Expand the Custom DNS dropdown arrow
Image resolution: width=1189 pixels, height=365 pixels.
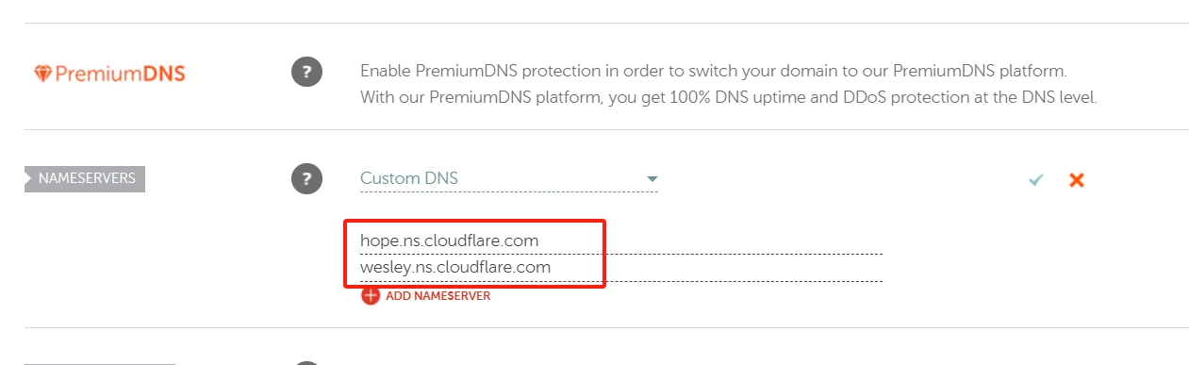click(651, 179)
